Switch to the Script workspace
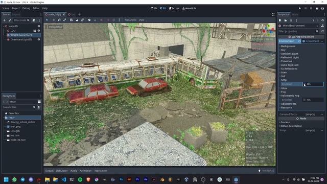The width and height of the screenshot is (327, 184). click(x=174, y=8)
